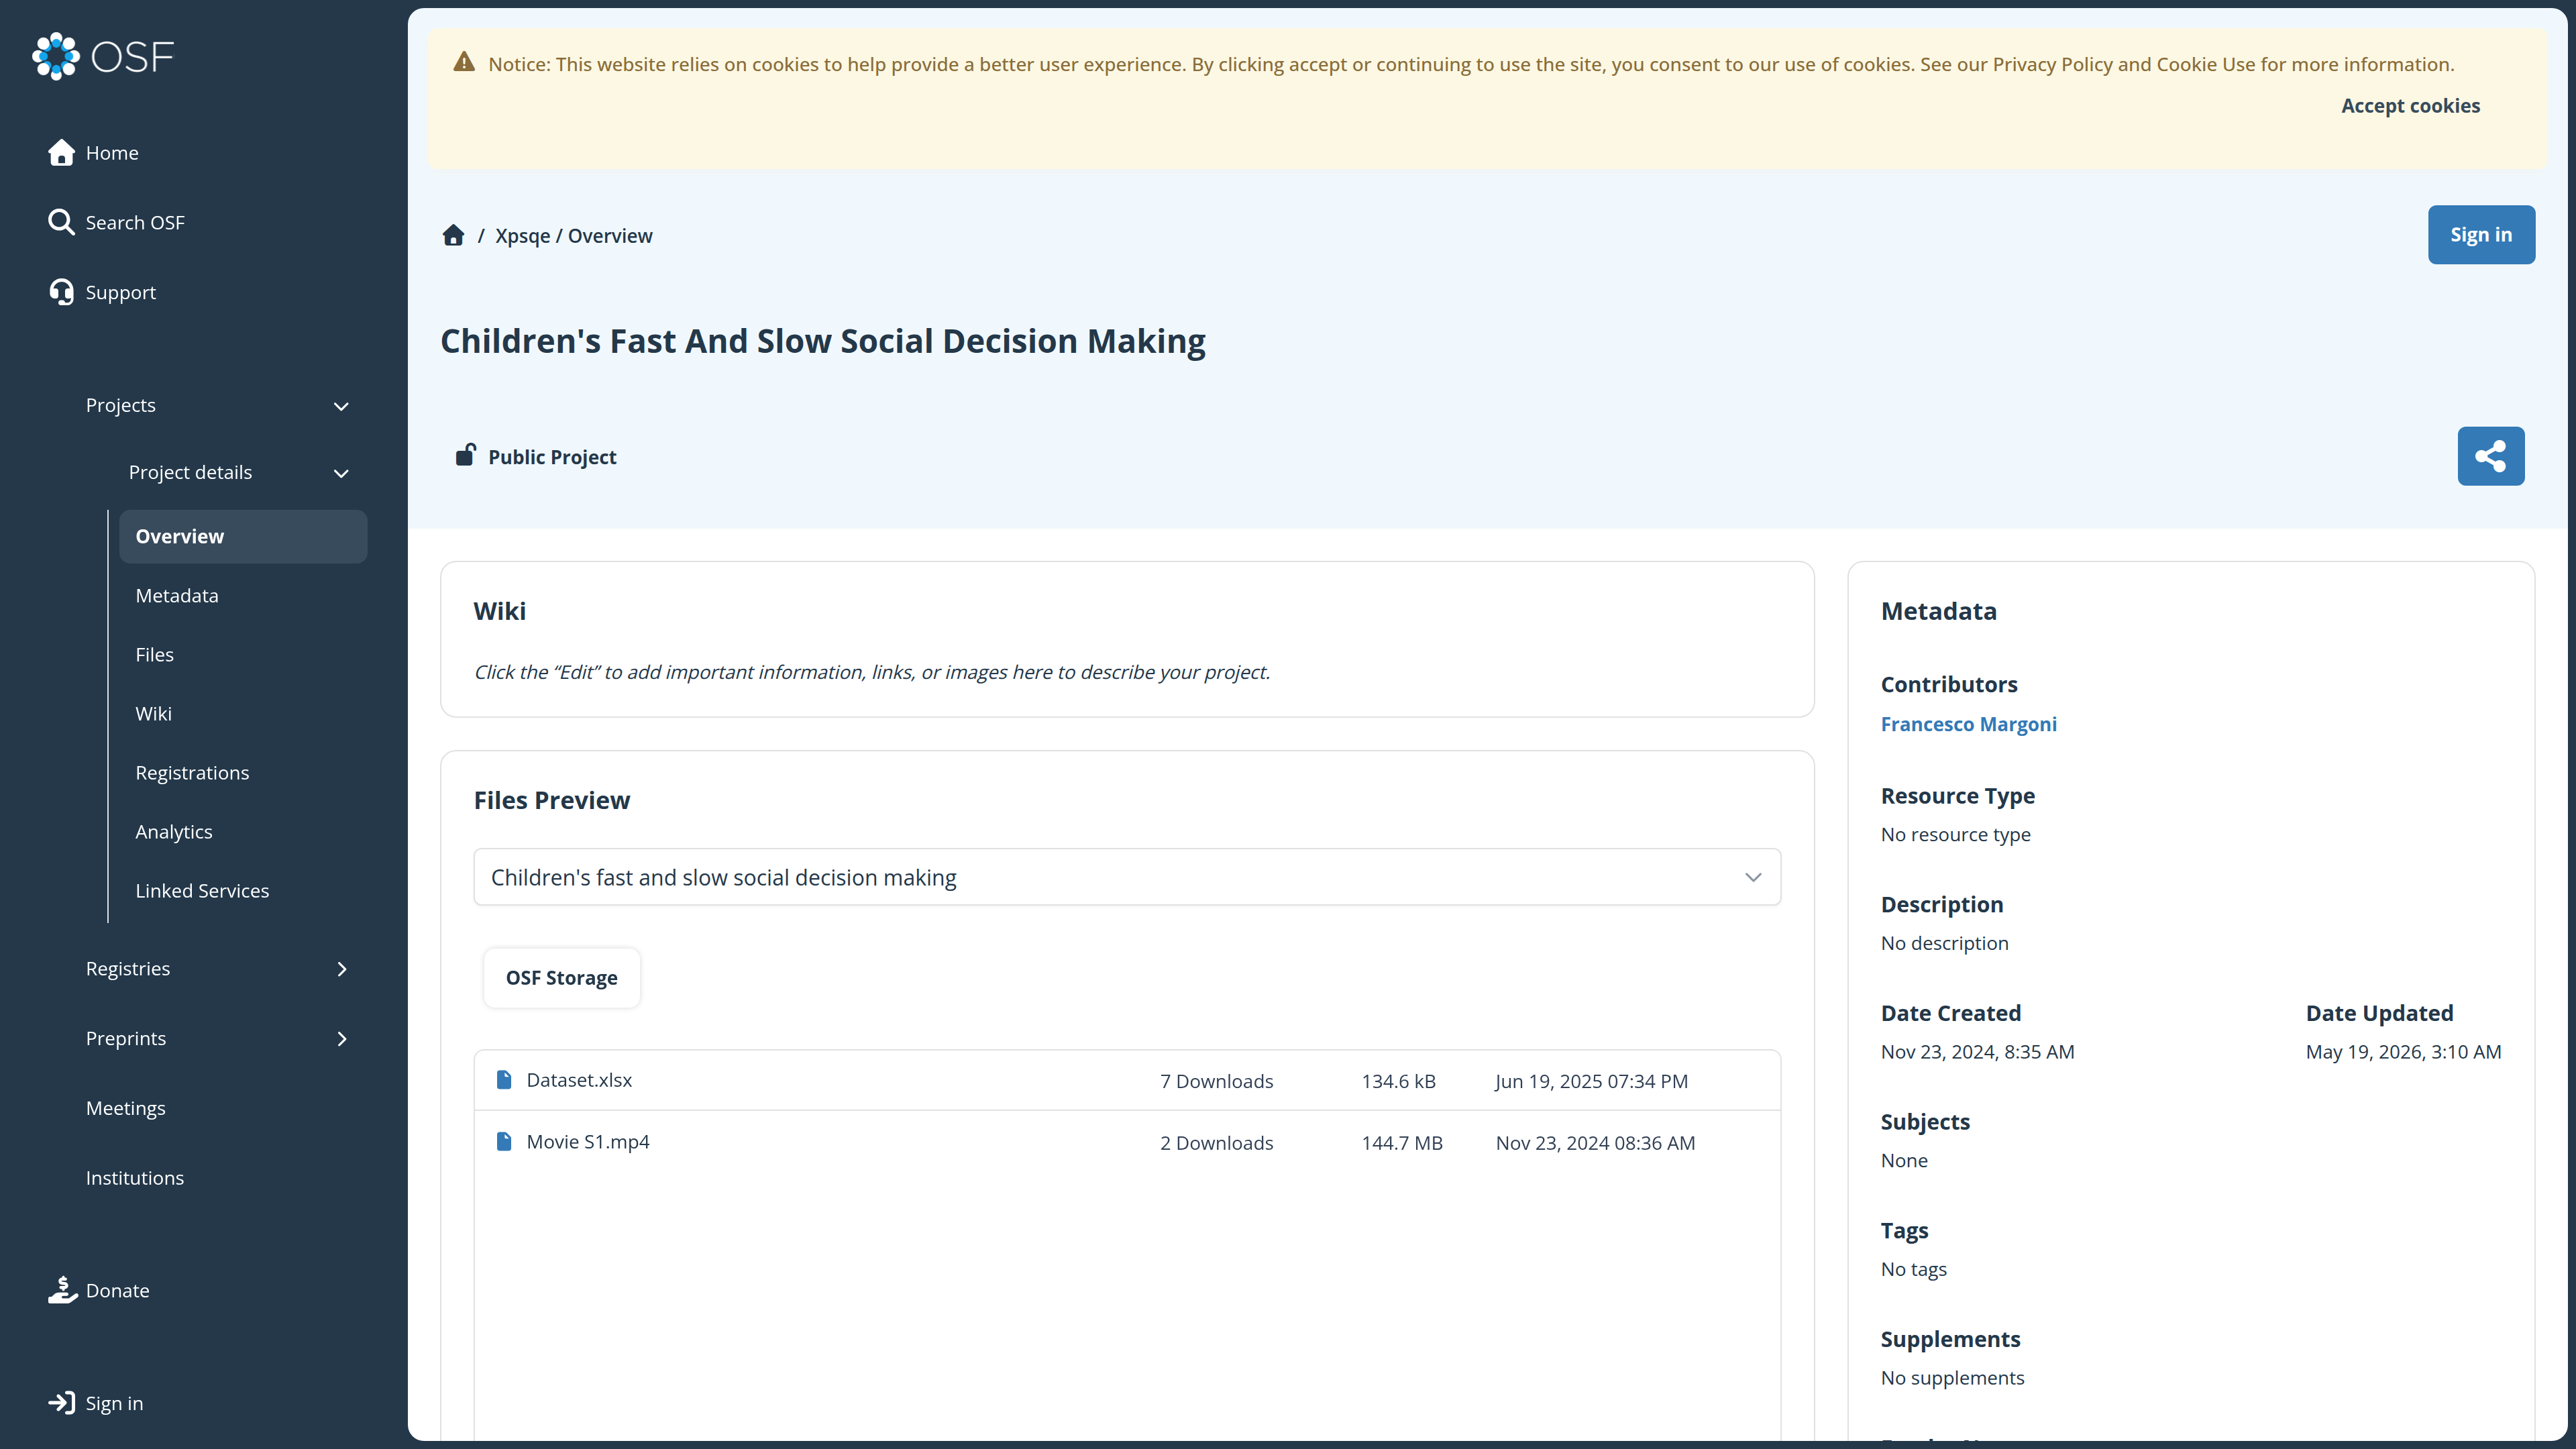Click the Search OSF label
The height and width of the screenshot is (1449, 2576).
(135, 223)
